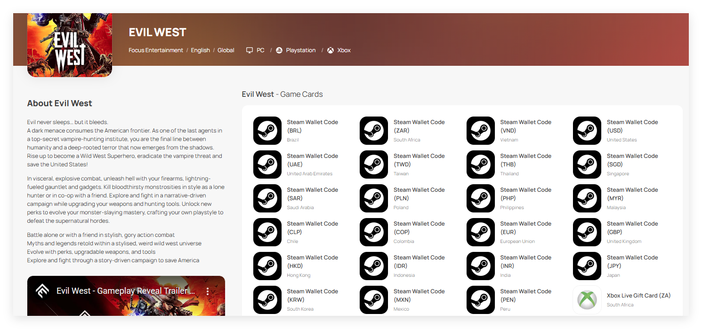Click Focus Entertainment publisher link
This screenshot has width=702, height=329.
pos(156,50)
